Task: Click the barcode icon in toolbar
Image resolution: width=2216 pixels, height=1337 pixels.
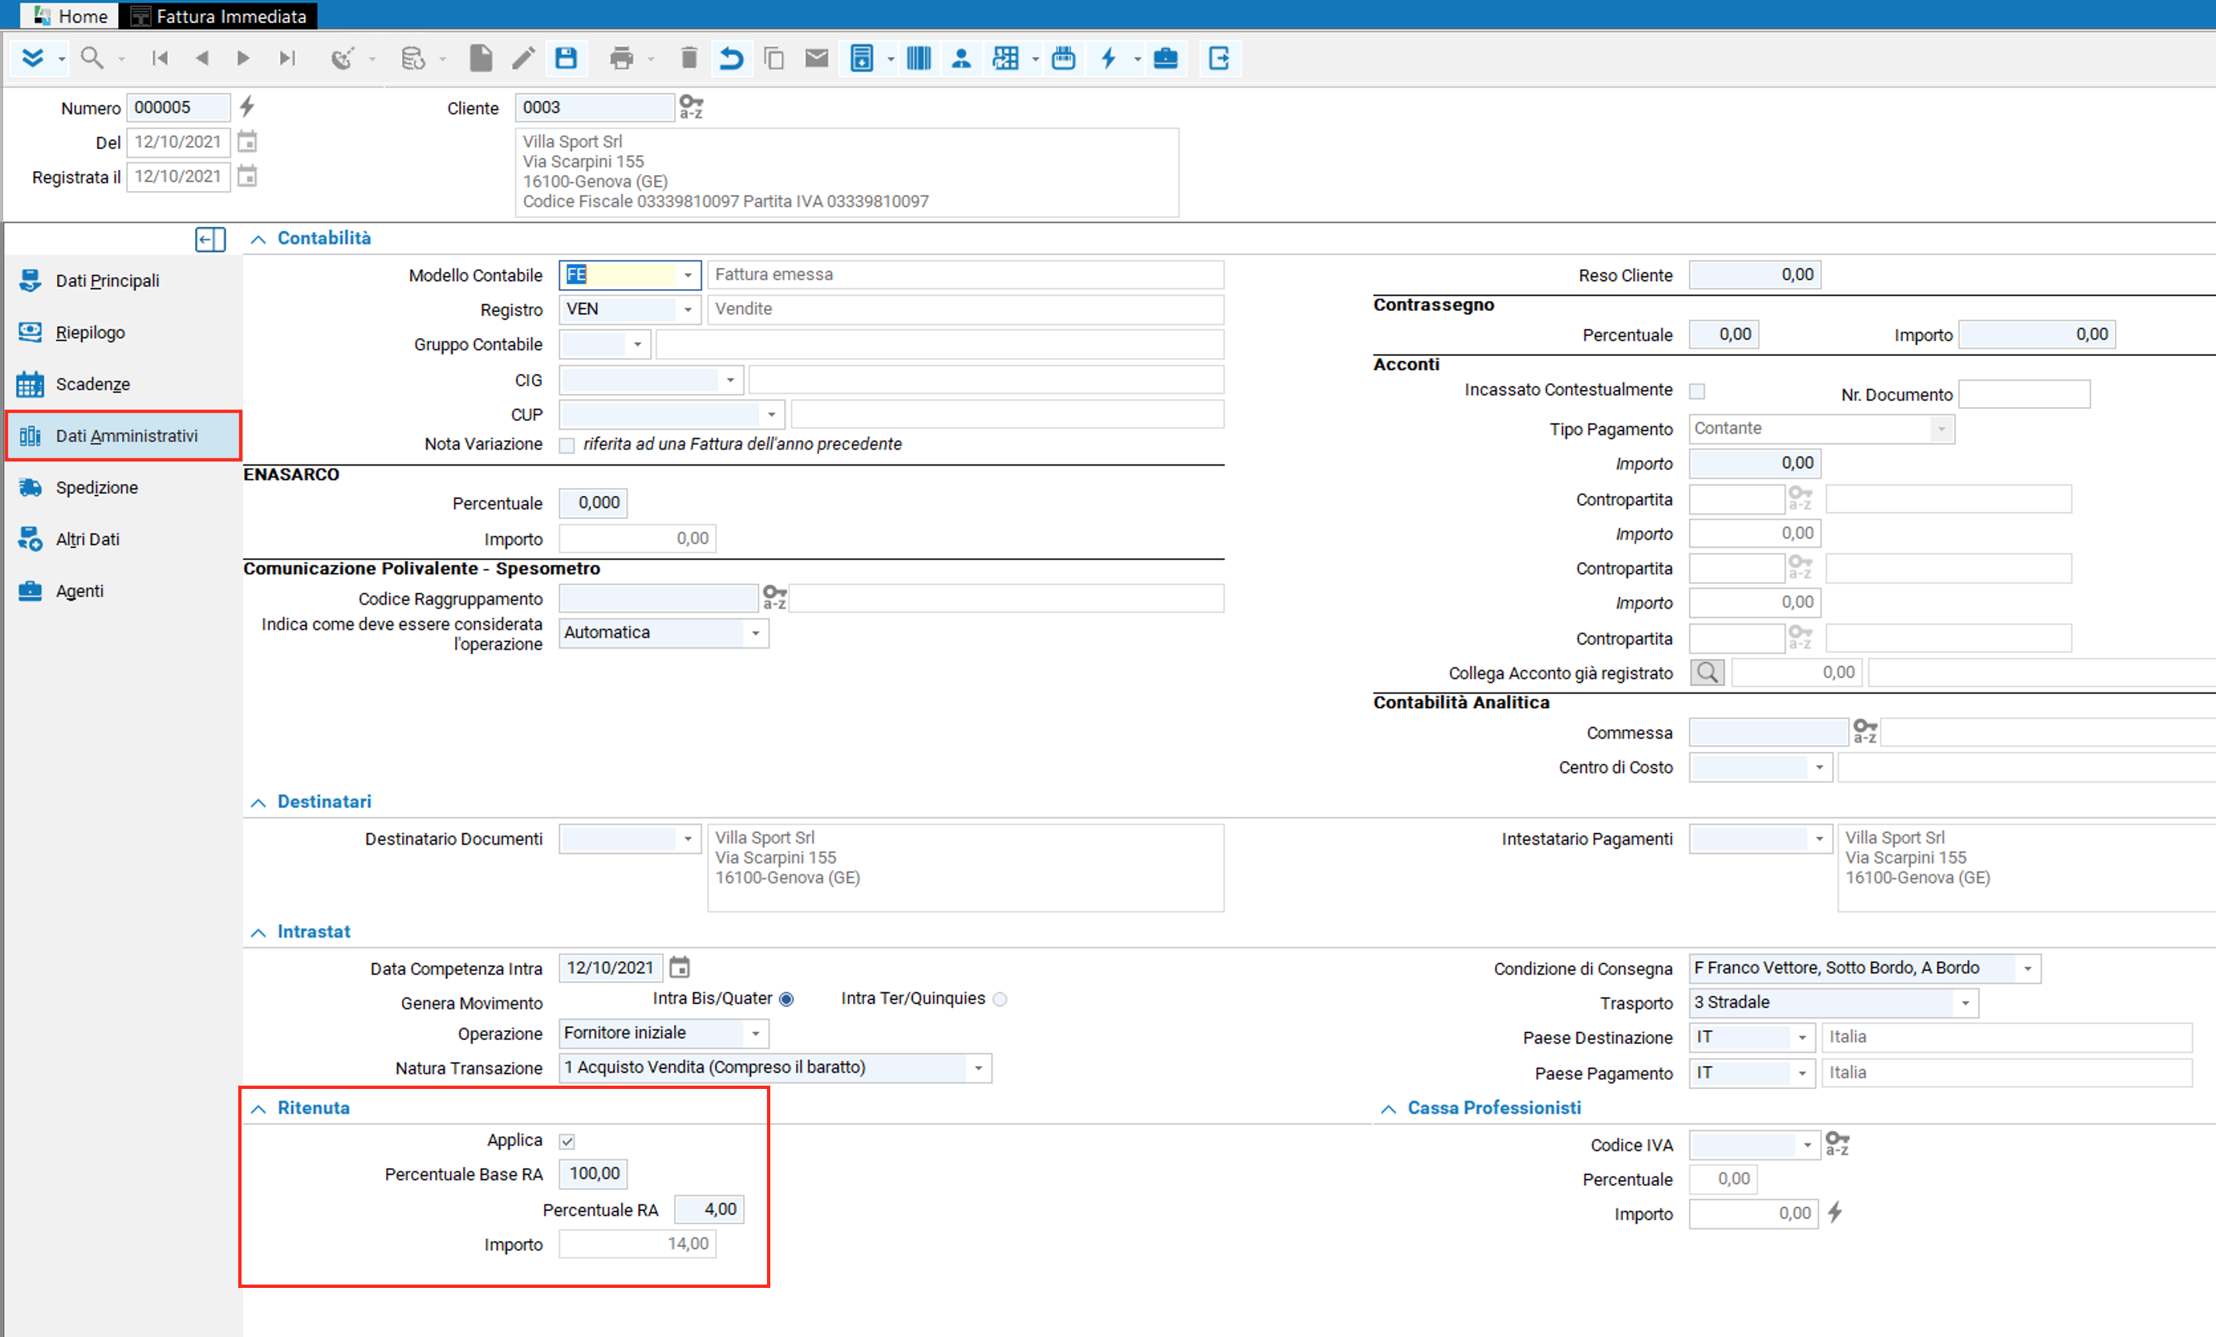Action: click(918, 58)
